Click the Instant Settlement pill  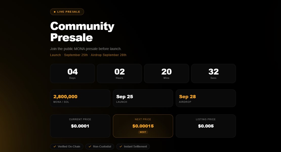133,146
